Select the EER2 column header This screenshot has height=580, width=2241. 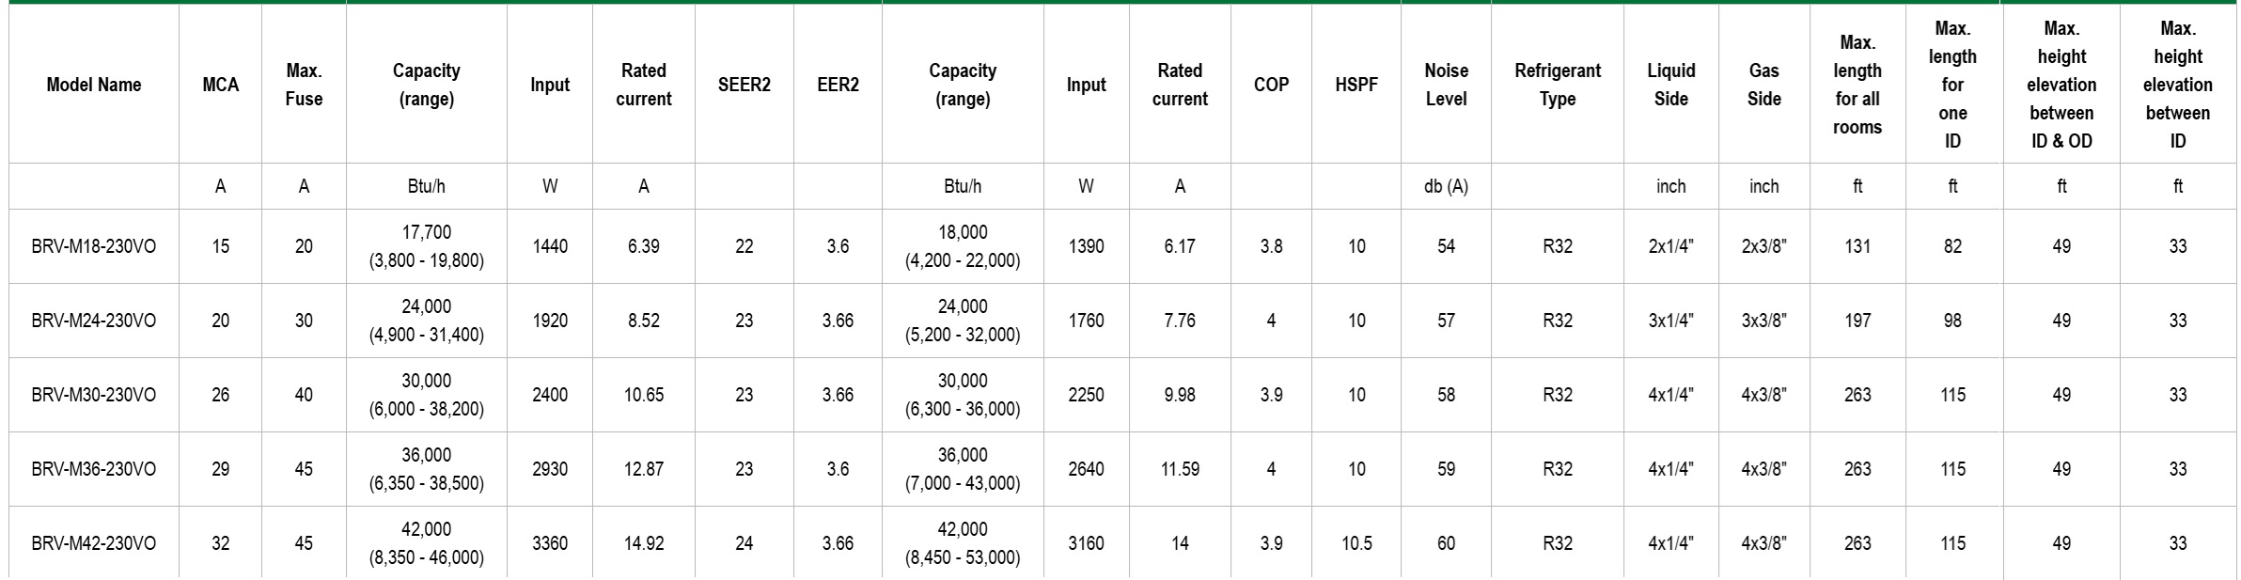click(x=838, y=85)
